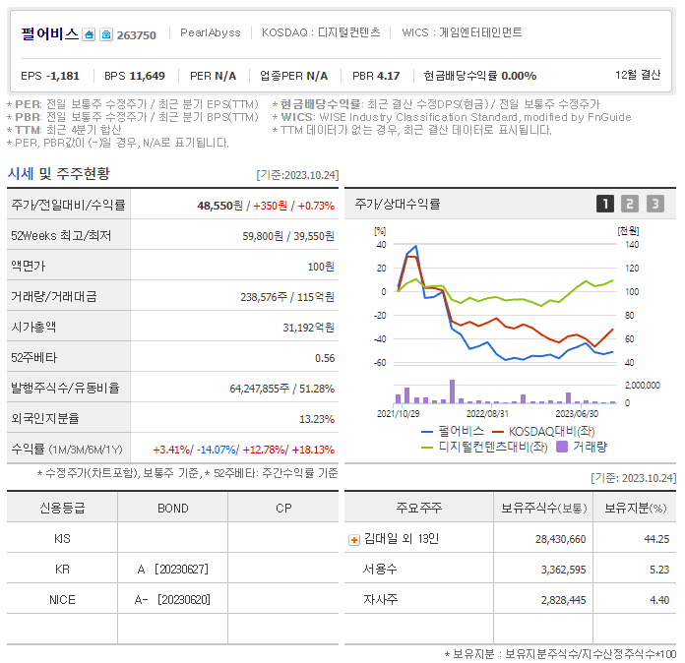Select the chart date label 2022/08/31
685x663 pixels.
tap(487, 413)
